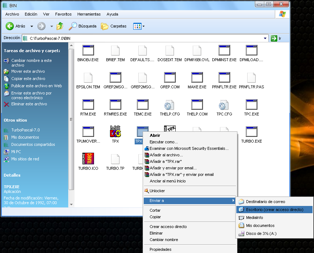Image resolution: width=314 pixels, height=253 pixels.
Task: Select the THELP.CFG gear file icon
Action: [170, 105]
